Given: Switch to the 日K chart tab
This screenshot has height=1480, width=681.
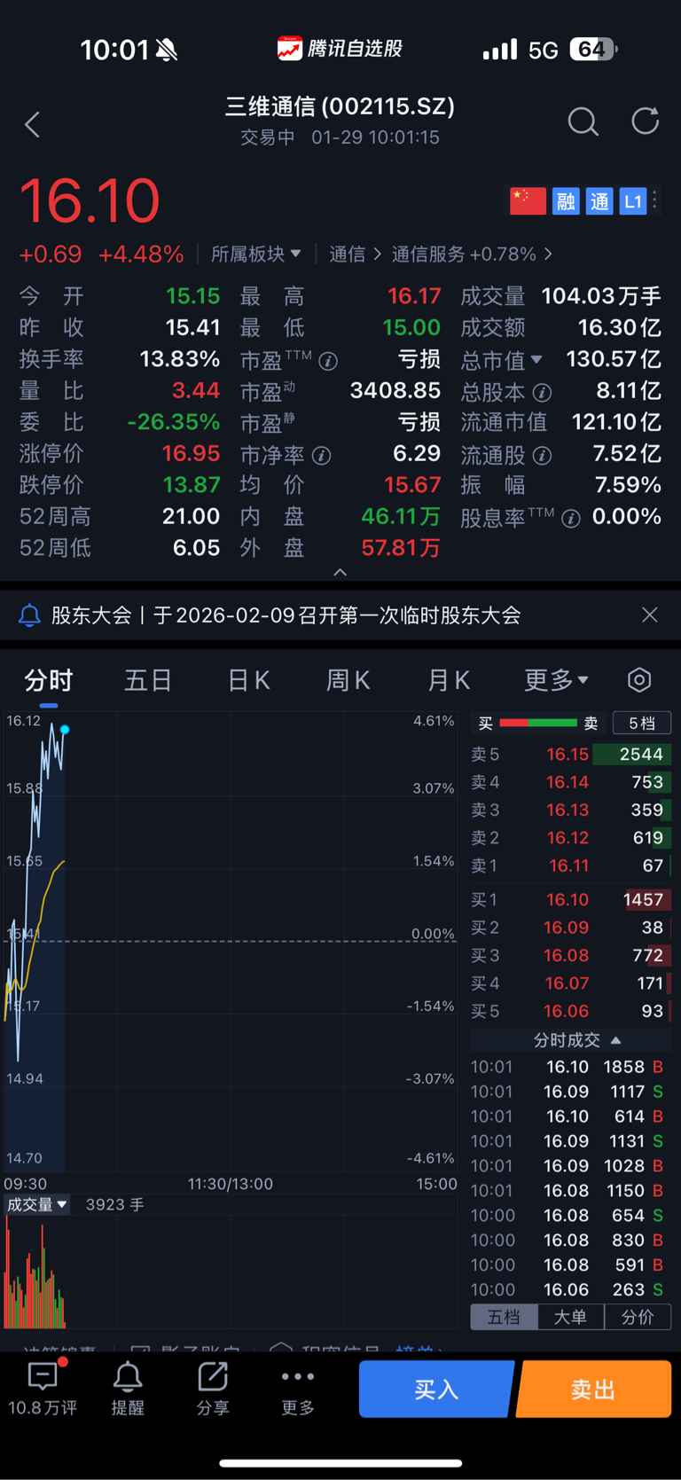Looking at the screenshot, I should [x=248, y=680].
